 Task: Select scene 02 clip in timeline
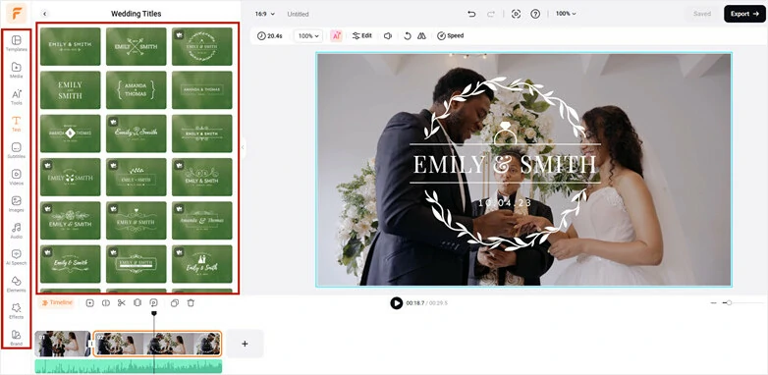(x=157, y=344)
